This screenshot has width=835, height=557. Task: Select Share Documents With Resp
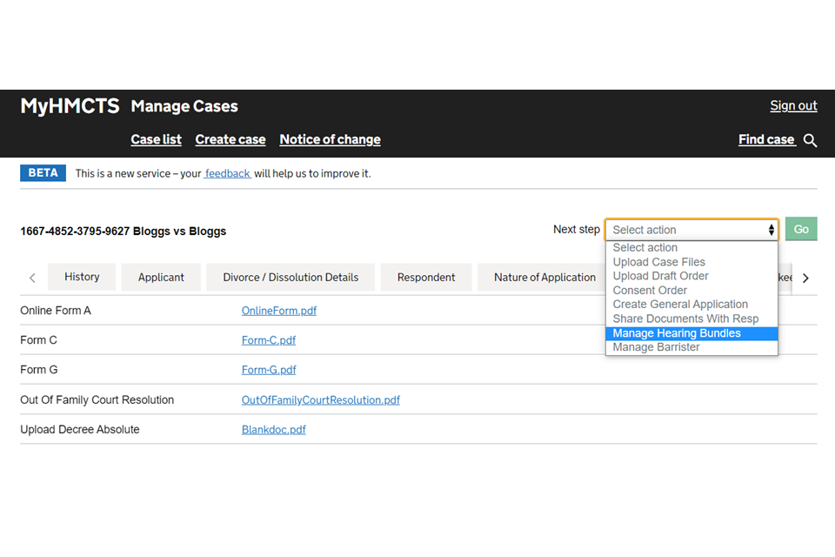click(x=685, y=319)
